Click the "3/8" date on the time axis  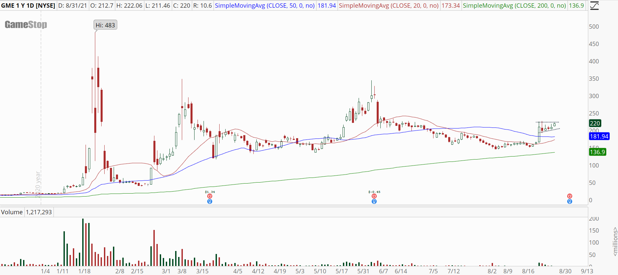click(182, 271)
